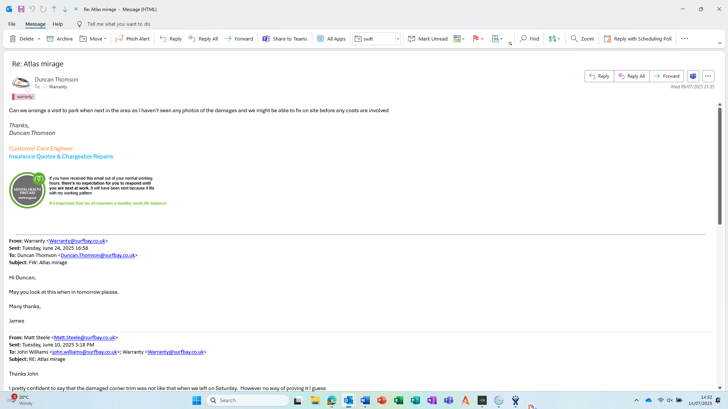Click the pink warranty category tag

(x=24, y=97)
